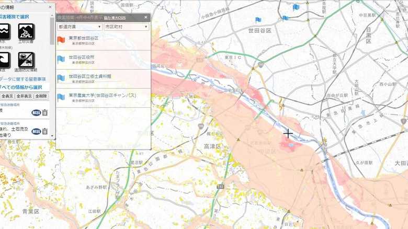Select the flood wave hazard icon
Screen dimensions: 408x229
click(5, 31)
